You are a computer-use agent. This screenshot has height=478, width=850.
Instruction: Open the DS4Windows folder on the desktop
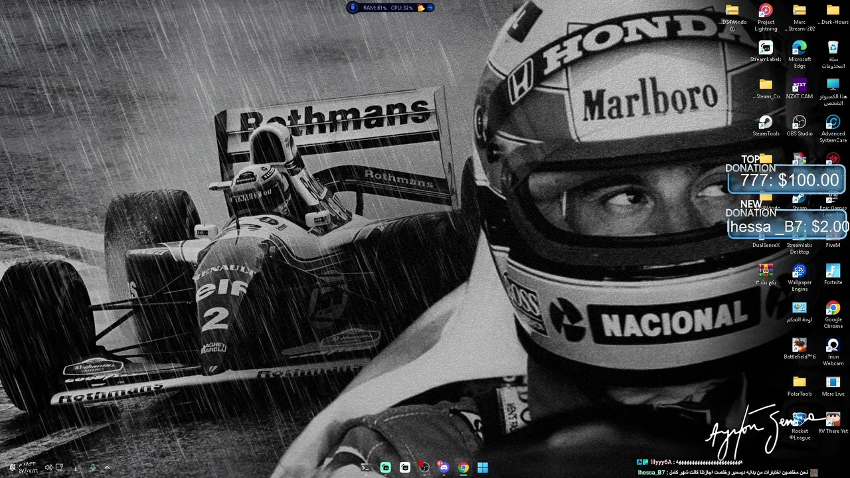pos(732,17)
